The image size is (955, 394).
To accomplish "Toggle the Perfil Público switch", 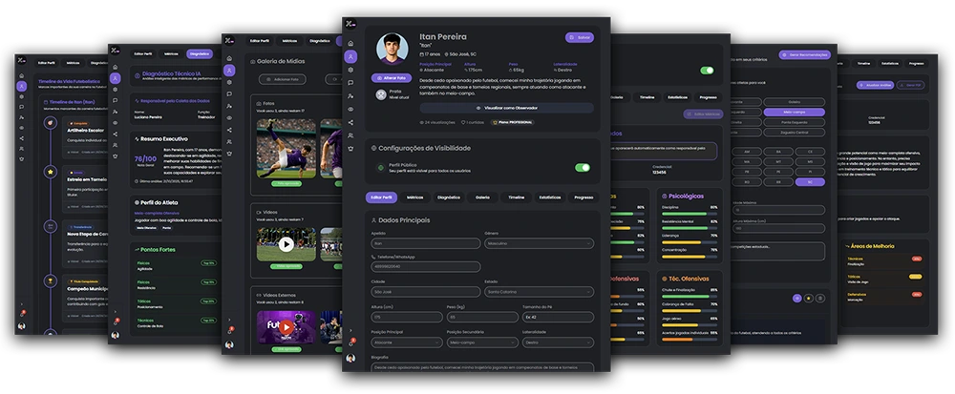I will [x=583, y=168].
